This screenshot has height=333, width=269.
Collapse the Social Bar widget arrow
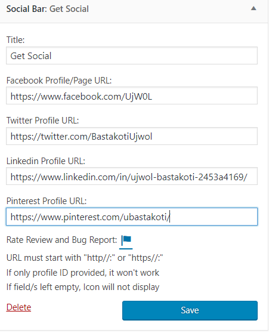pyautogui.click(x=253, y=8)
